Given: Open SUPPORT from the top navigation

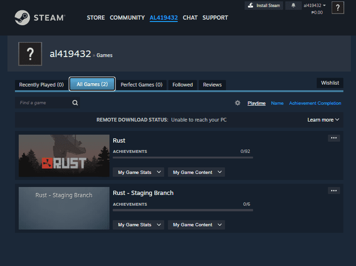Looking at the screenshot, I should [215, 18].
